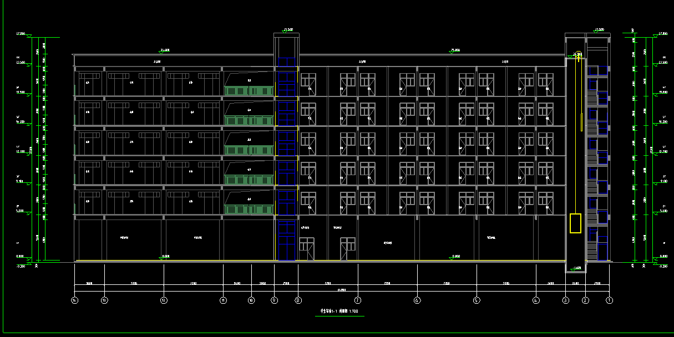Image resolution: width=674 pixels, height=337 pixels.
Task: Select grid axis bubble number 1
Action: click(x=609, y=300)
